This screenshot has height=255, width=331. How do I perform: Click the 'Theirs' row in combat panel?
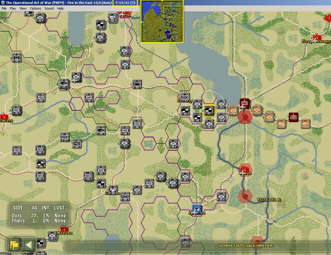[39, 221]
